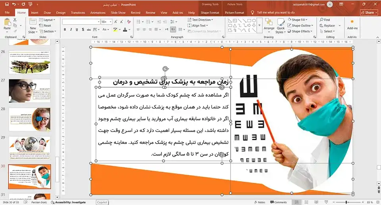Decrease the font size

(122, 21)
